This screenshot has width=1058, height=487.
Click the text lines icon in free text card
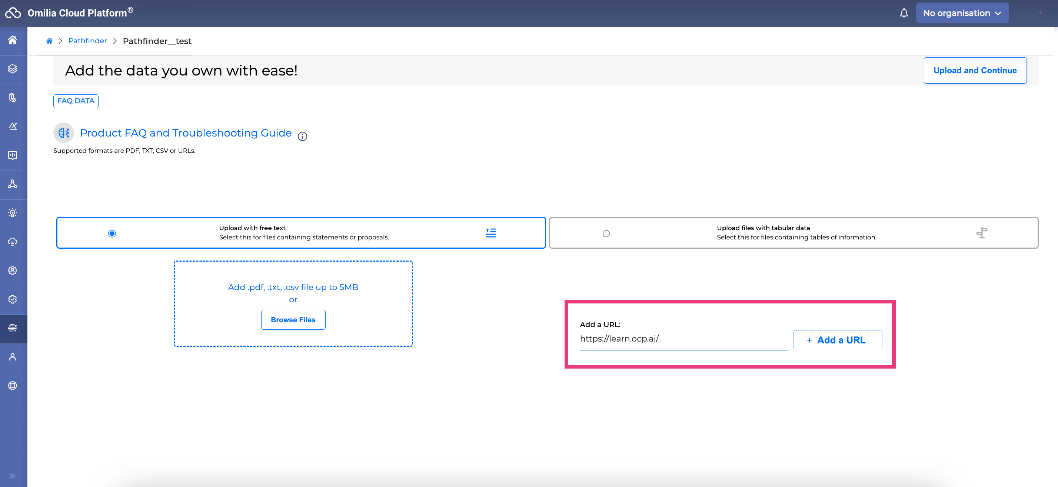491,233
